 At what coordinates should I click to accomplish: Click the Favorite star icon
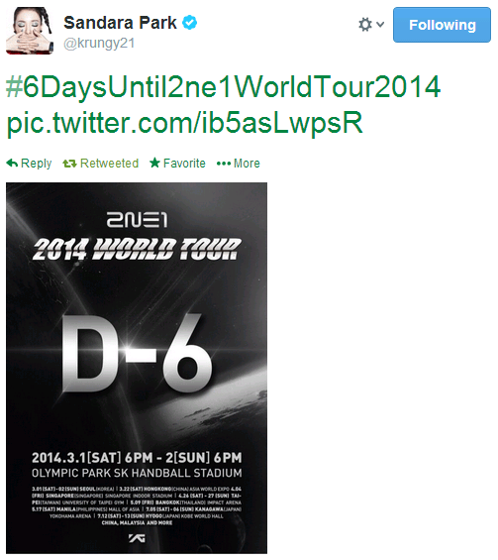coord(154,163)
